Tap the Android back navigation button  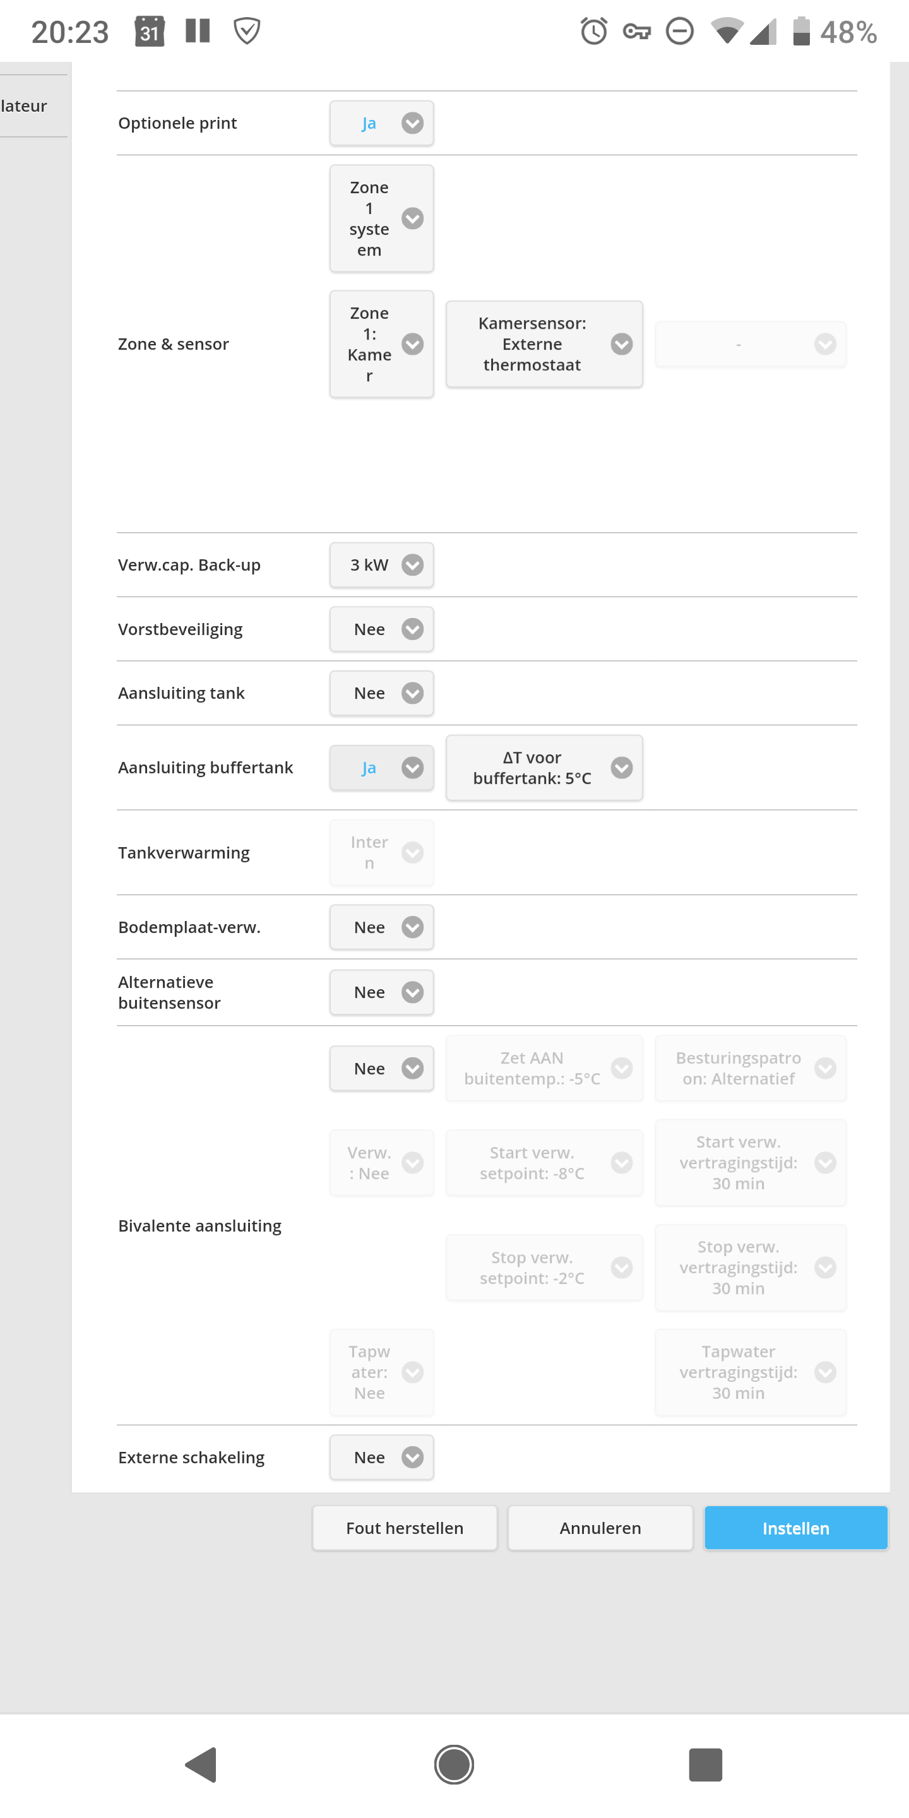(x=202, y=1764)
